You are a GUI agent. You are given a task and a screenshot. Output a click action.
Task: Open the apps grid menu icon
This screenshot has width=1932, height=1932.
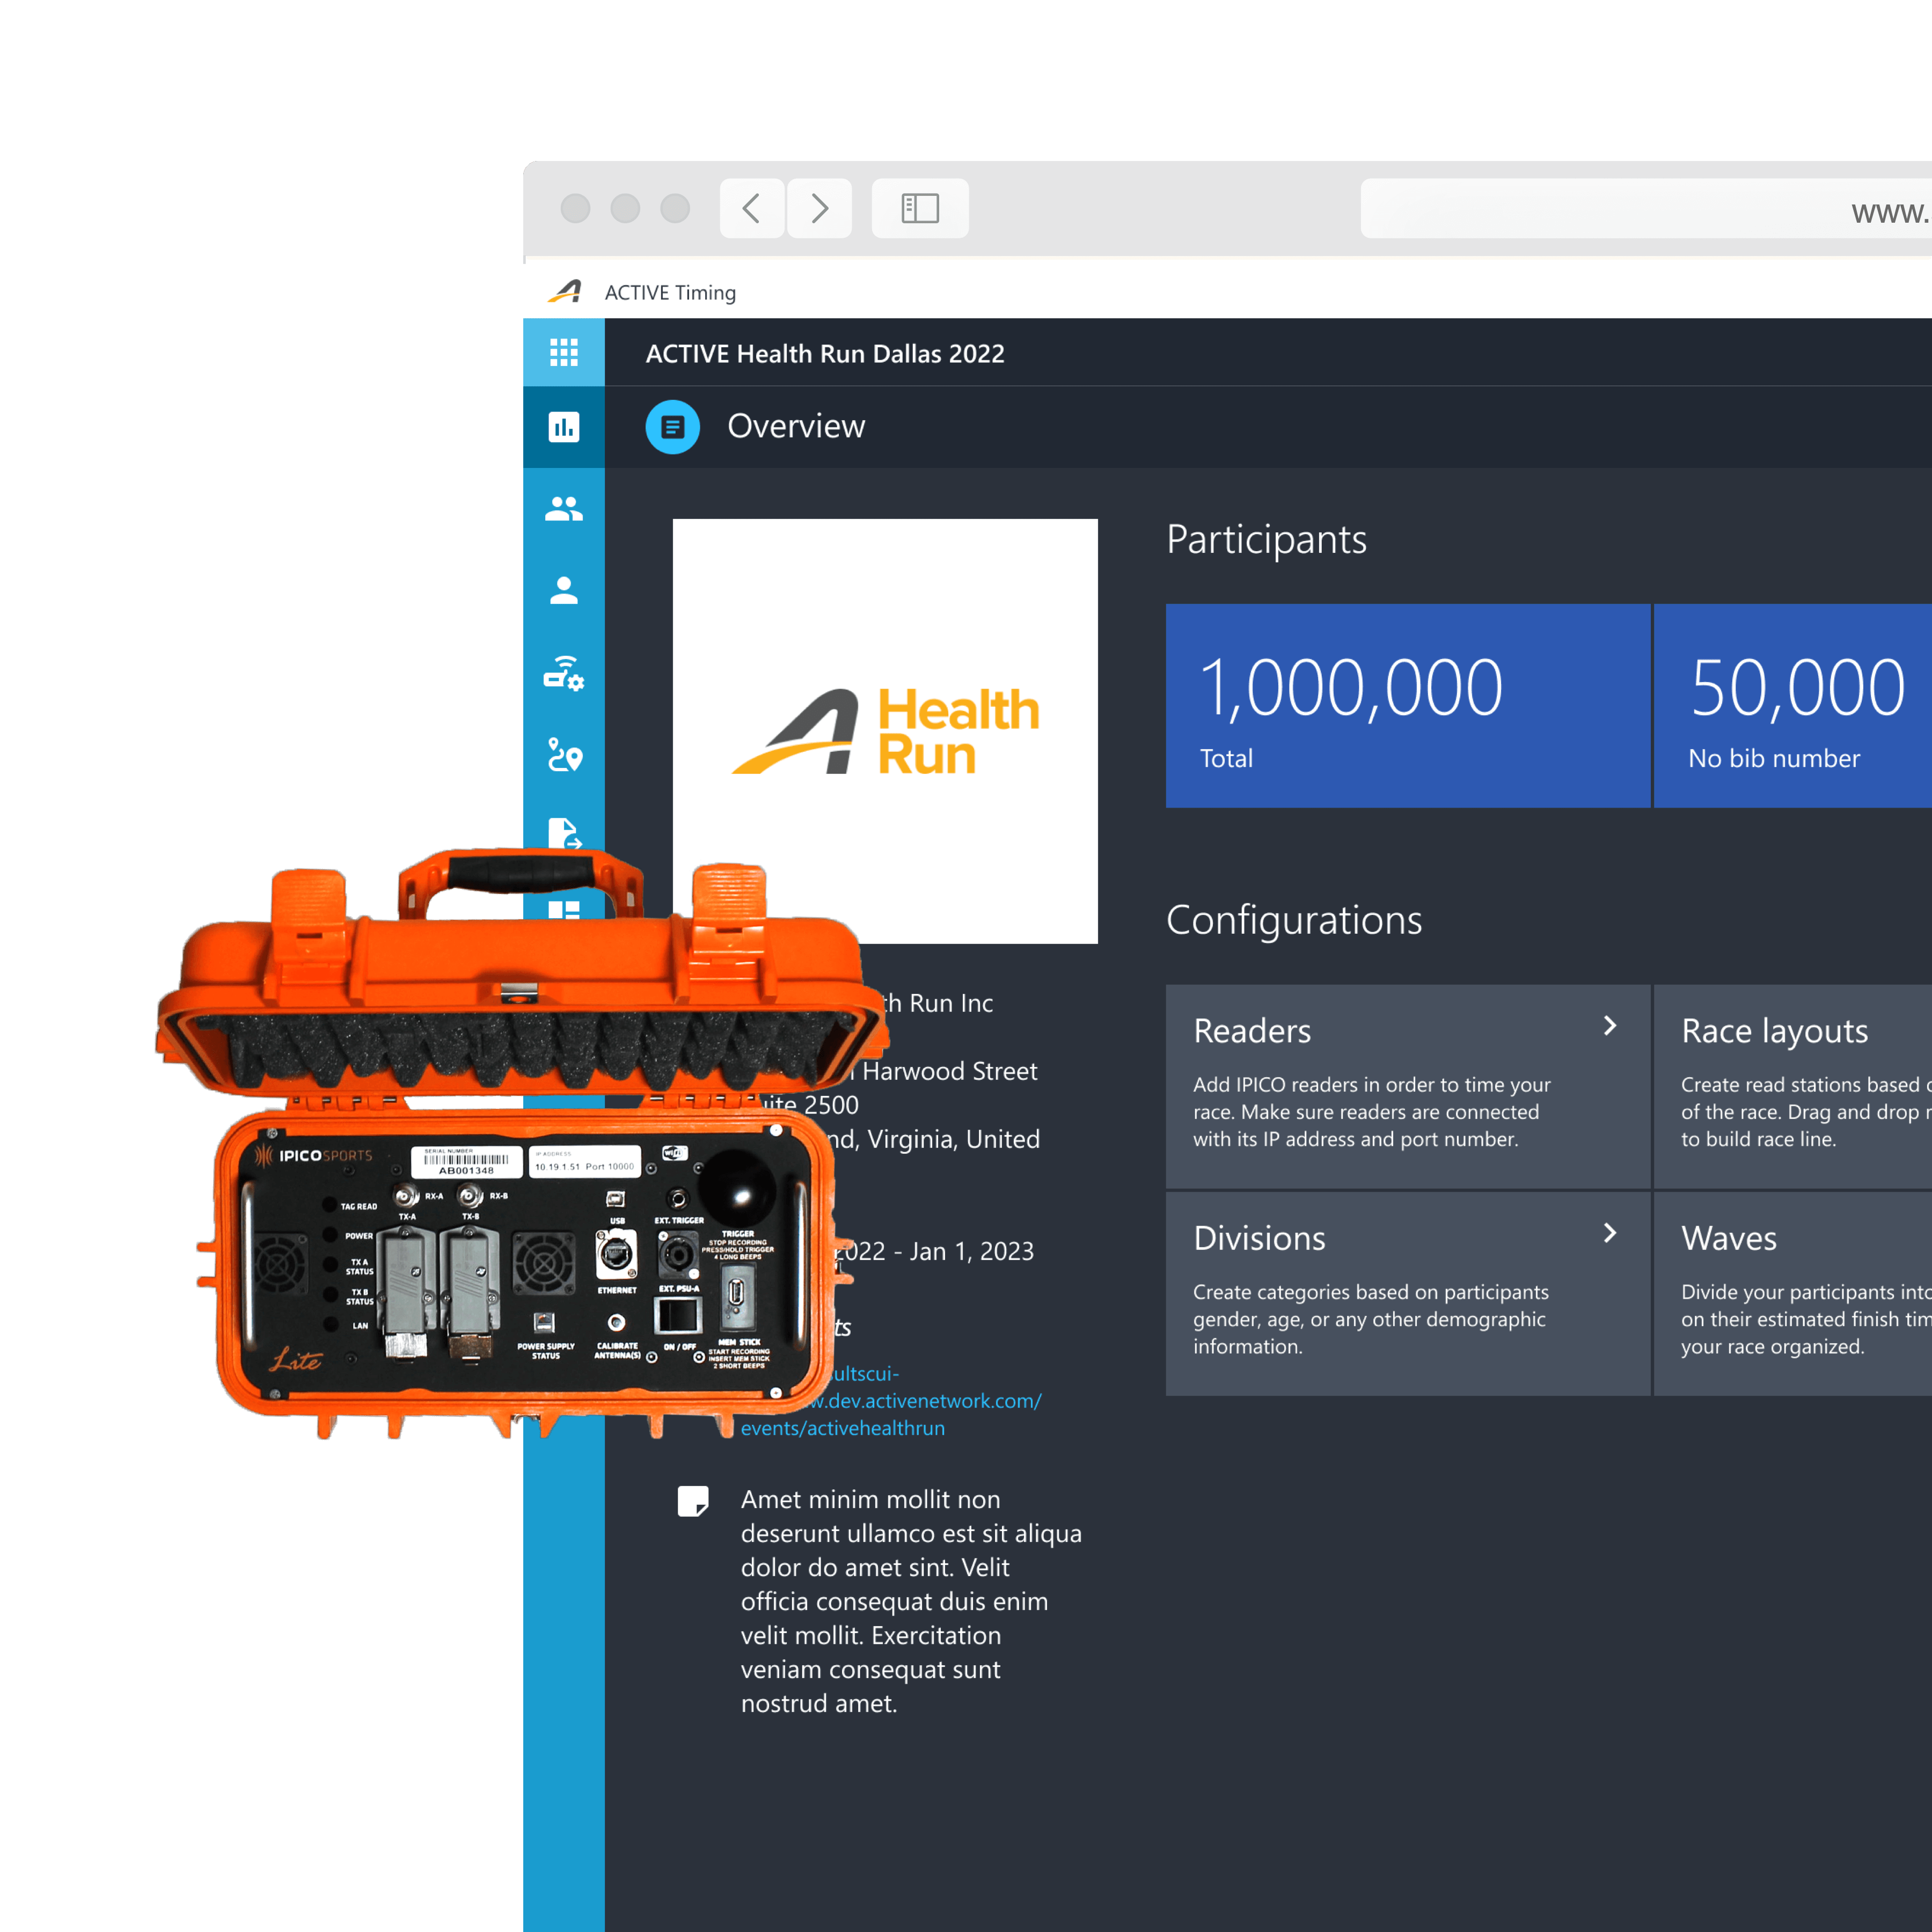point(563,352)
